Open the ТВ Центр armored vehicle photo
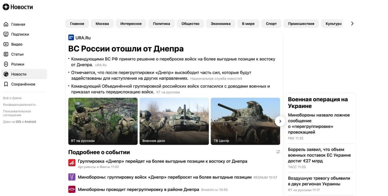The width and height of the screenshot is (388, 196). pos(245,121)
